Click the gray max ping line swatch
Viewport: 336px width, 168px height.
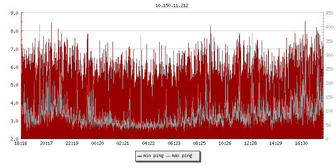168,156
